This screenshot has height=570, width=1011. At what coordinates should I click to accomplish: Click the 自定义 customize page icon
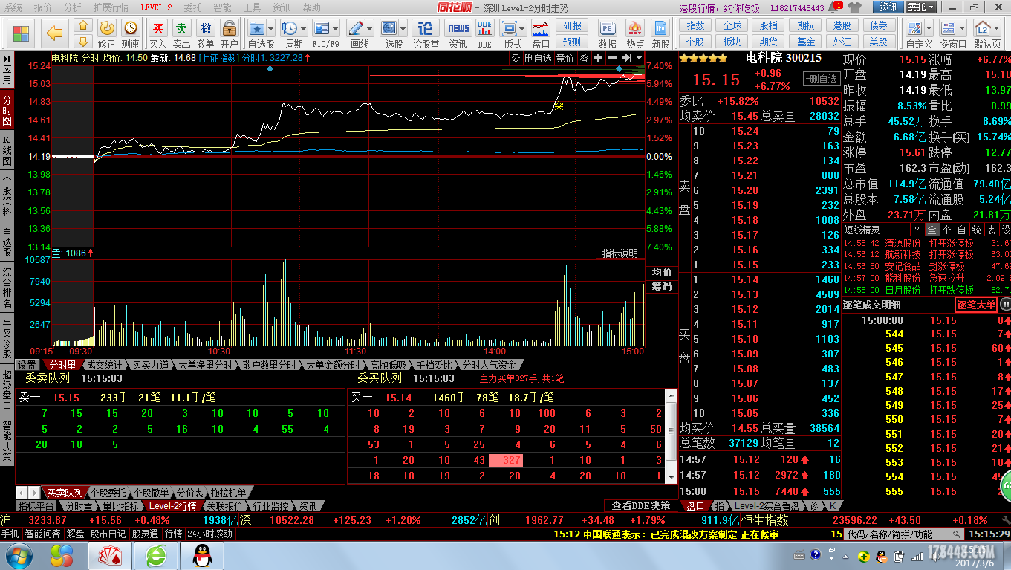click(x=914, y=28)
